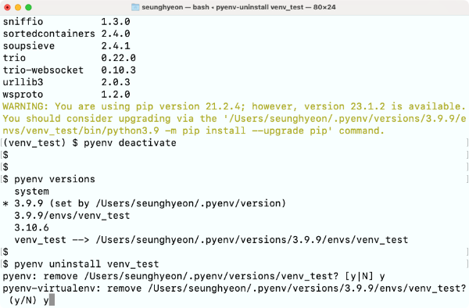Click the window title text 'seunghyeon — bash'

point(175,7)
